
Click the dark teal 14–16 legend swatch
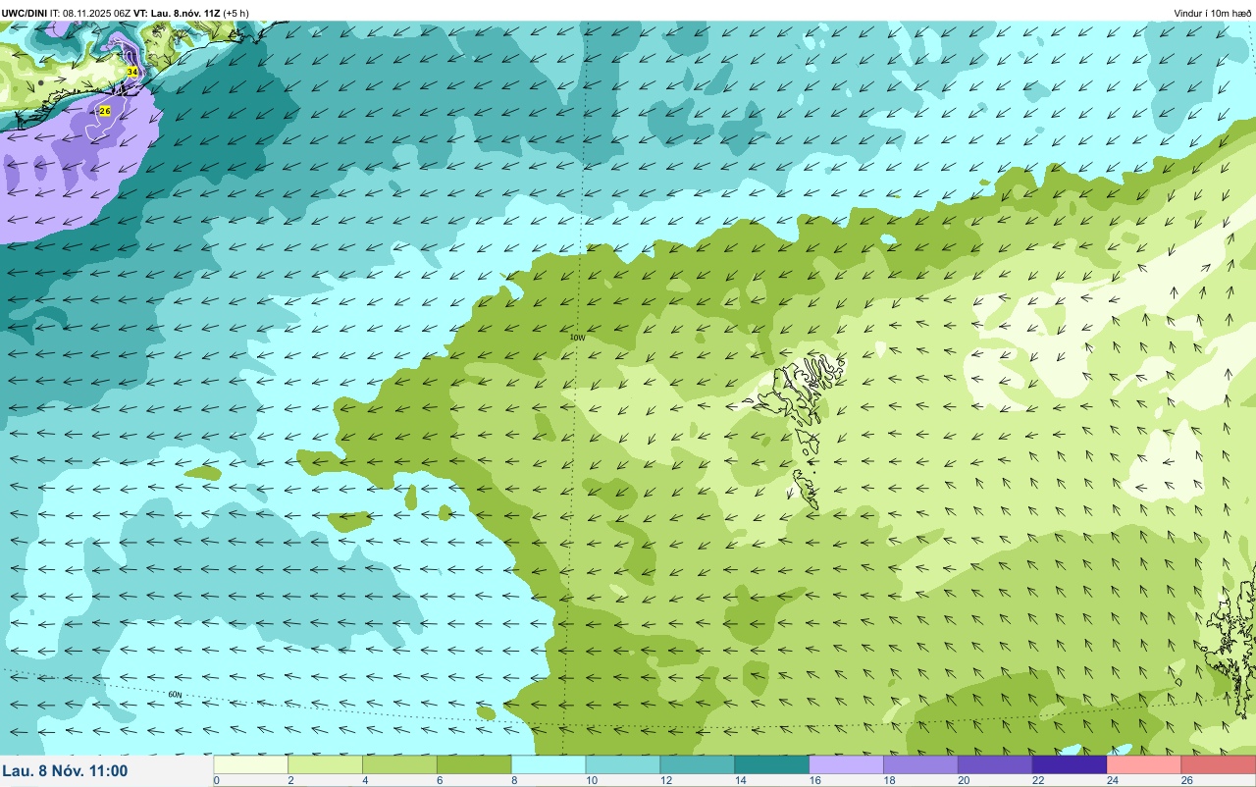click(x=772, y=764)
